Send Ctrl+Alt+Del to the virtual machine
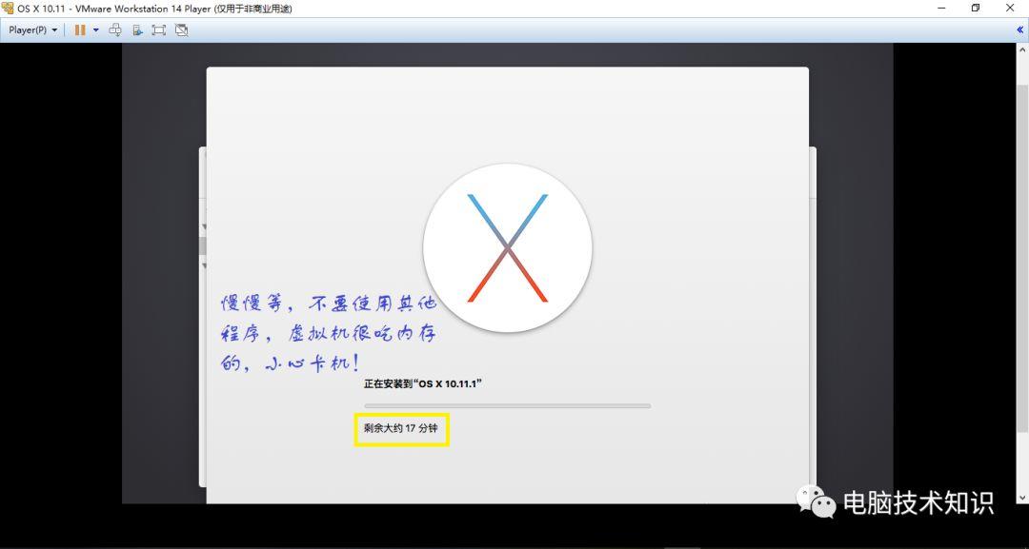This screenshot has width=1029, height=549. [x=115, y=30]
